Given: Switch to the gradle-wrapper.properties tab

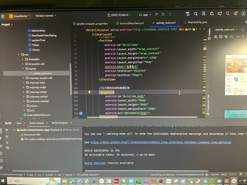Looking at the screenshot, I should coord(91,24).
